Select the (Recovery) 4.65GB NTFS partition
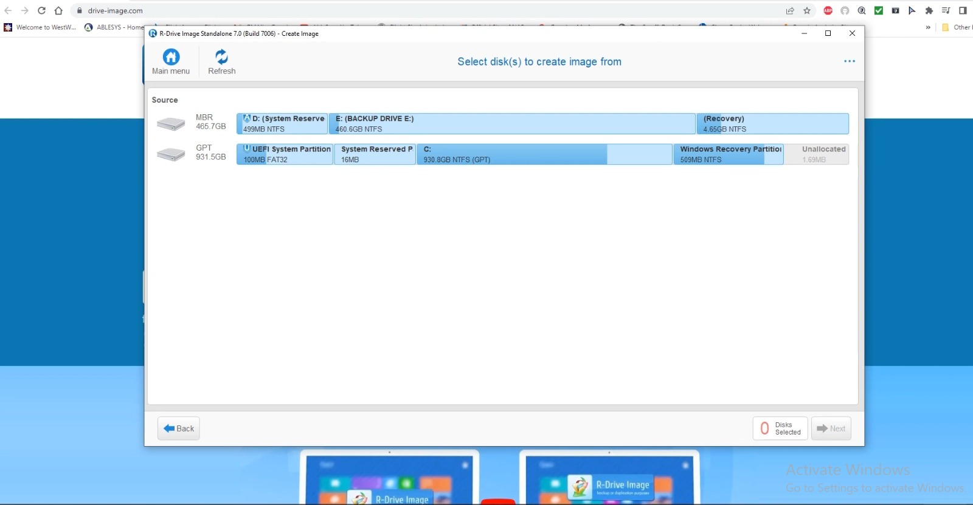 pos(772,123)
